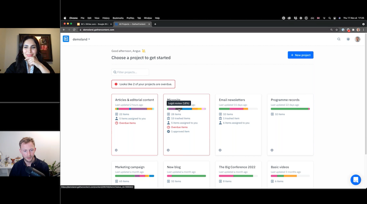Open the Profiles menu
The image size is (367, 204).
tap(130, 18)
